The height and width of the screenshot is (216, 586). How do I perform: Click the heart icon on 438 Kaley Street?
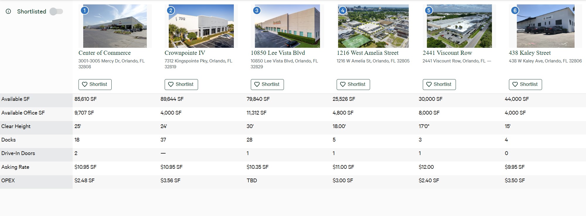click(515, 84)
